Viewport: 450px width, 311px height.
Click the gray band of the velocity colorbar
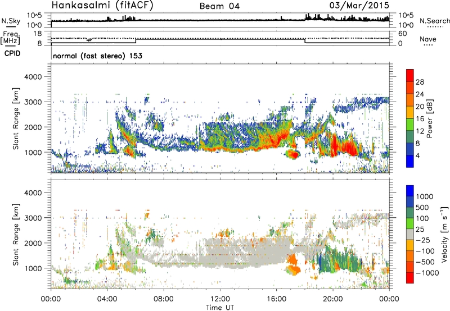pyautogui.click(x=410, y=234)
